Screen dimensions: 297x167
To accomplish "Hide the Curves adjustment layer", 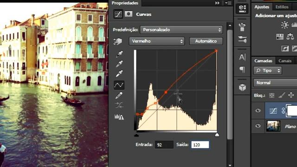I will point(258,110).
